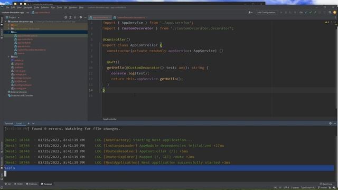Click AppController breadcrumb below editor
Viewport: 338px width, 190px height.
click(110, 119)
